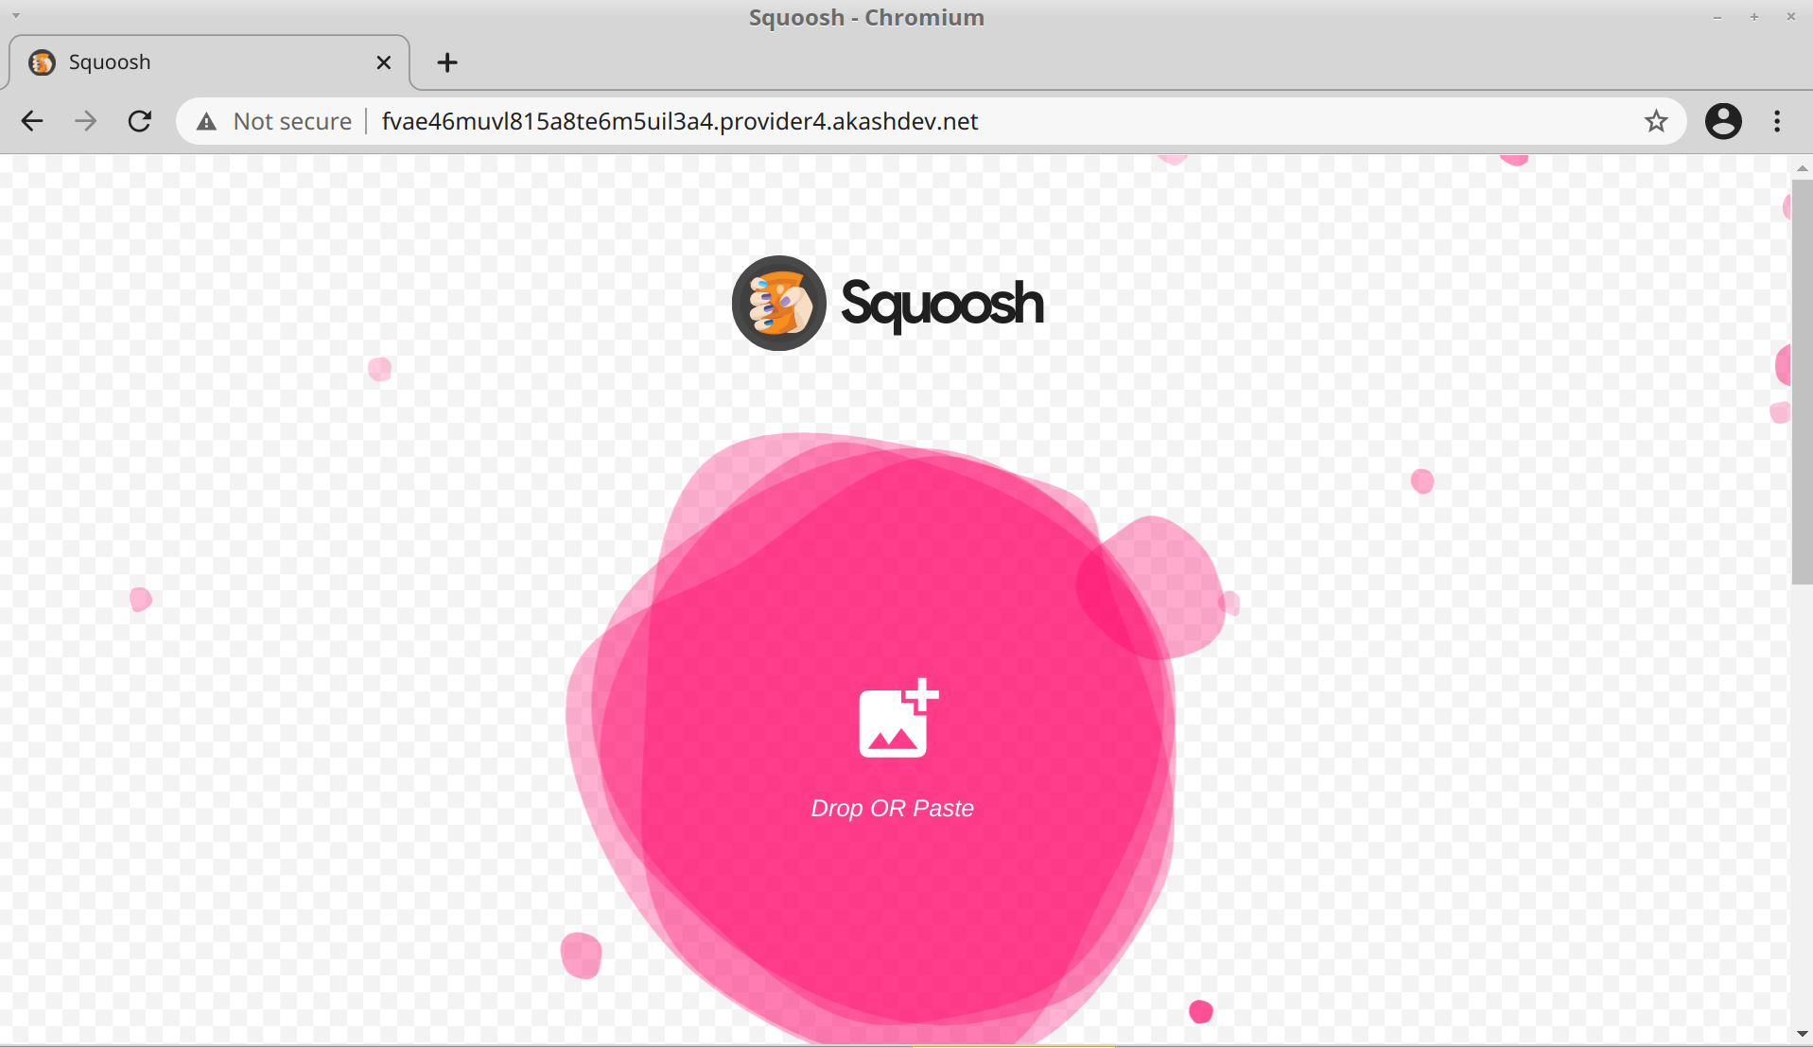Viewport: 1813px width, 1048px height.
Task: Click the scrollbar down arrow
Action: (x=1802, y=1034)
